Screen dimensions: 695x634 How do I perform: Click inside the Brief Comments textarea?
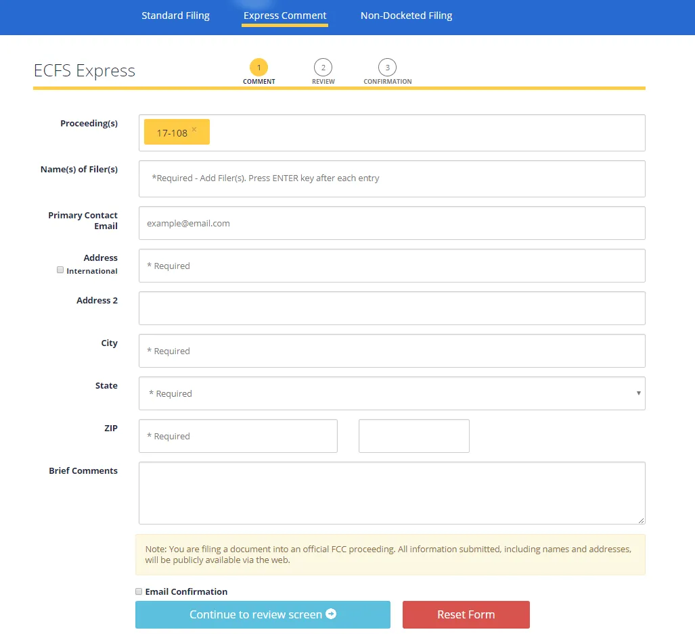(x=392, y=493)
